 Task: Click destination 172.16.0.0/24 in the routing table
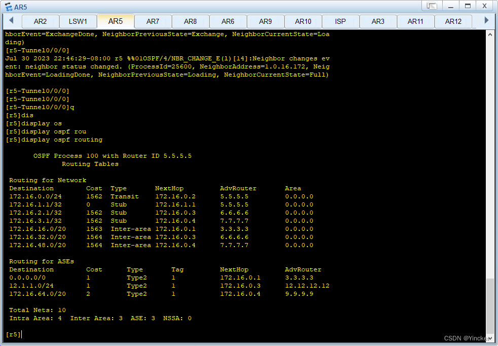[x=35, y=196]
